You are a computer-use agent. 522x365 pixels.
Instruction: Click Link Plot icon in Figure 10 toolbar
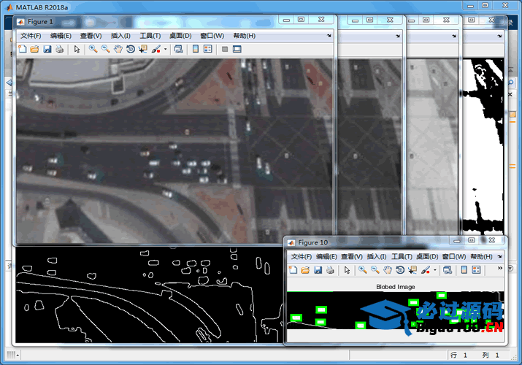point(447,270)
